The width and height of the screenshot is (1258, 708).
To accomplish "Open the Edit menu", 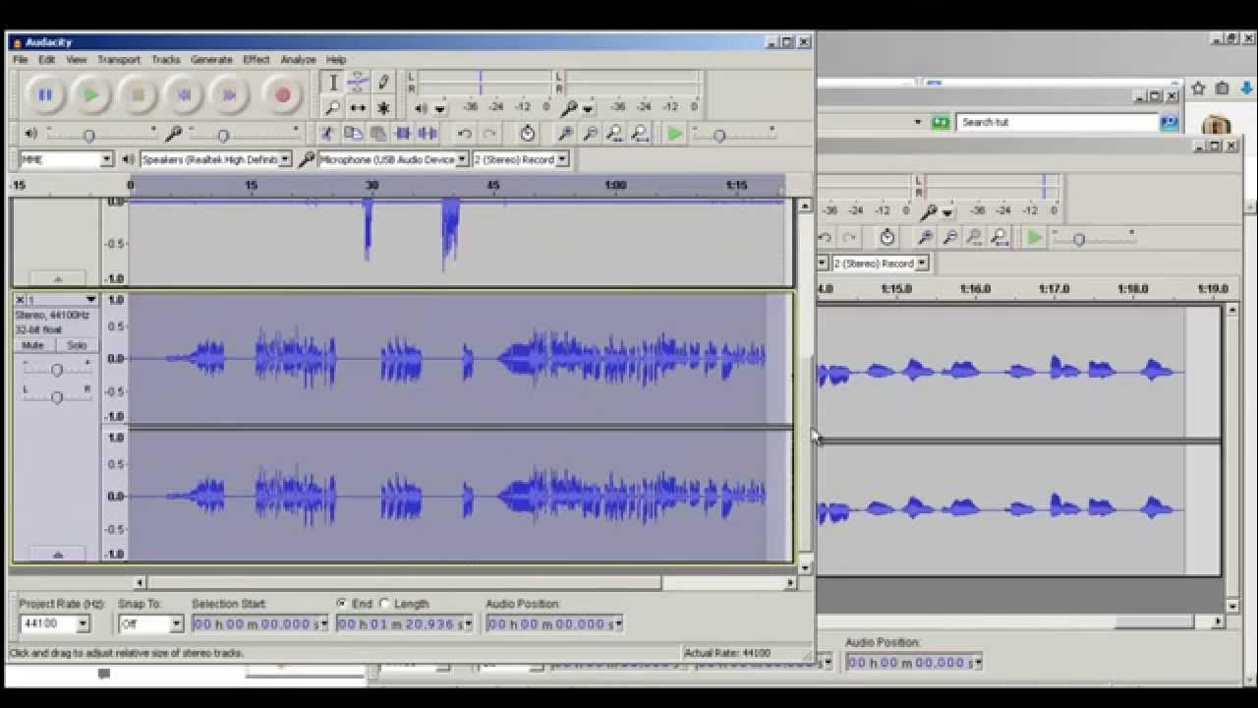I will (x=46, y=60).
